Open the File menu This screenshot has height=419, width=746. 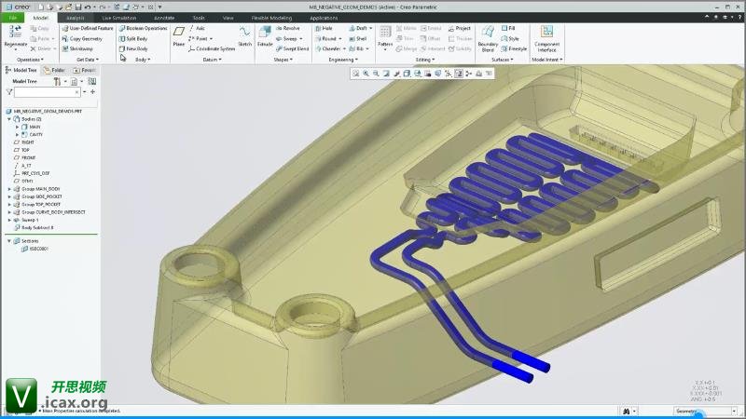click(14, 18)
